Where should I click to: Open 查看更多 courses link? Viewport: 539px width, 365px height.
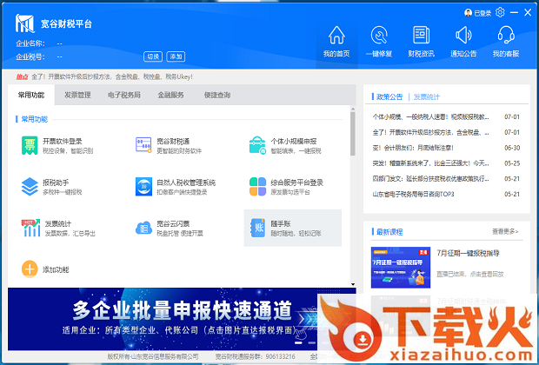[x=505, y=232]
